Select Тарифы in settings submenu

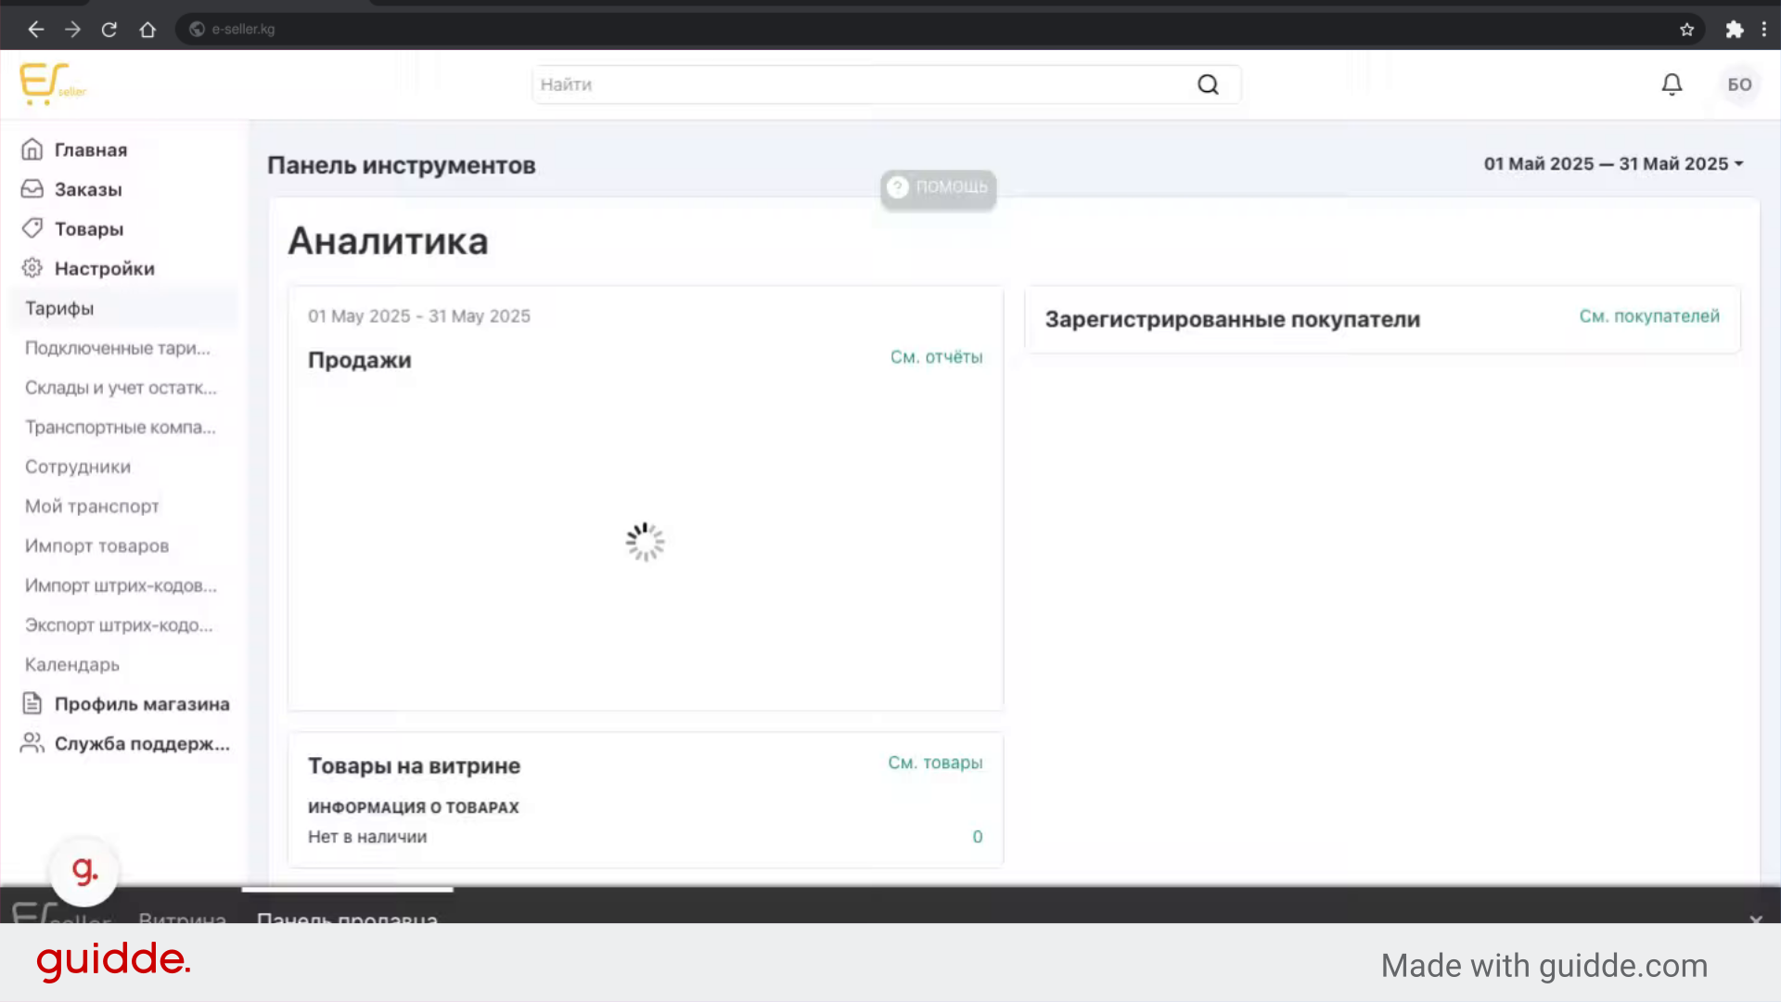59,308
